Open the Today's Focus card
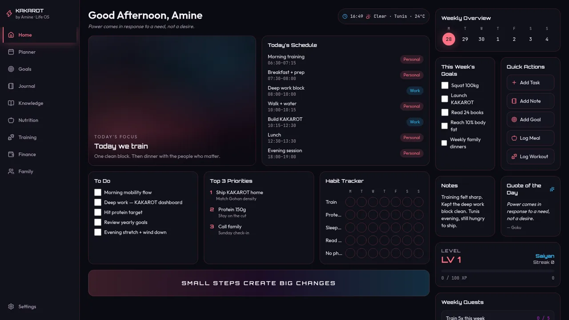Image resolution: width=569 pixels, height=320 pixels. (x=172, y=100)
